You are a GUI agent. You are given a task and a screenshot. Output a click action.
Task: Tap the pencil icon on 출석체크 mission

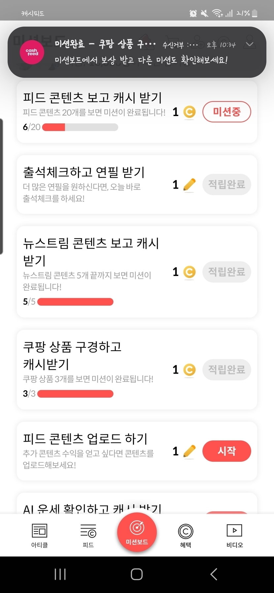coord(189,184)
